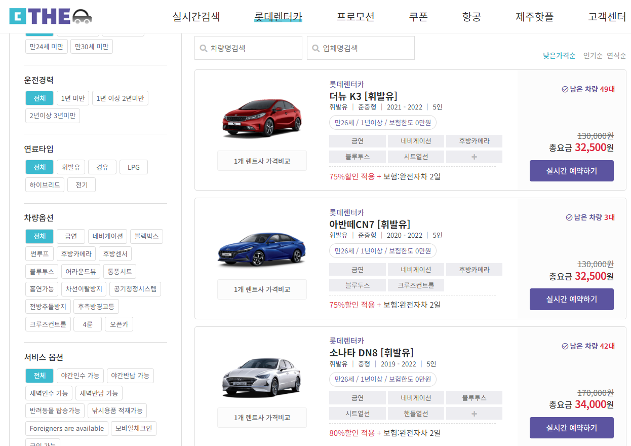This screenshot has width=631, height=446.
Task: Open 프로모션 menu
Action: tap(356, 16)
